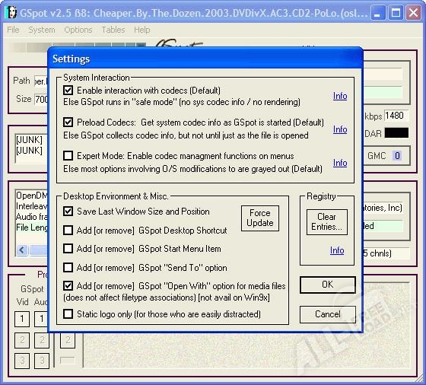
Task: Click Clear Entries registry button
Action: point(327,221)
